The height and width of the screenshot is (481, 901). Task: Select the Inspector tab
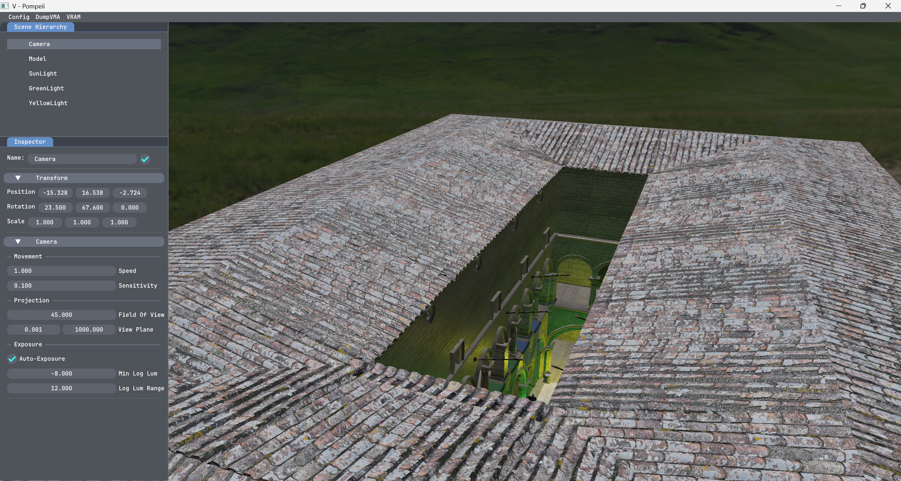click(x=30, y=142)
